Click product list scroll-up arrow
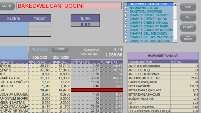Viewport: 201px width, 113px height. (x=175, y=4)
